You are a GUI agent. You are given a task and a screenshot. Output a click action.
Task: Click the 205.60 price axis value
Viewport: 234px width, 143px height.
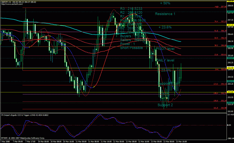[x=231, y=55]
